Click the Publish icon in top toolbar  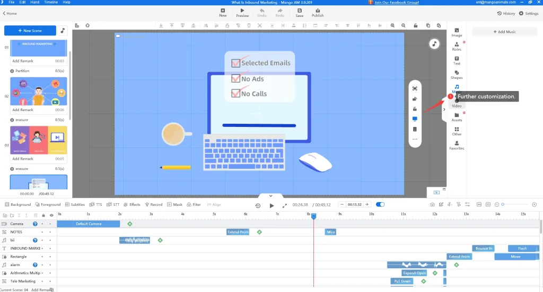pyautogui.click(x=318, y=12)
